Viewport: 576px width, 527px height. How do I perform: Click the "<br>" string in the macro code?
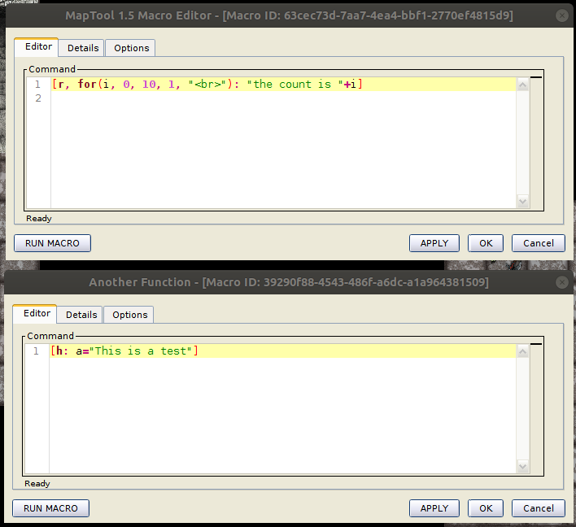click(207, 85)
